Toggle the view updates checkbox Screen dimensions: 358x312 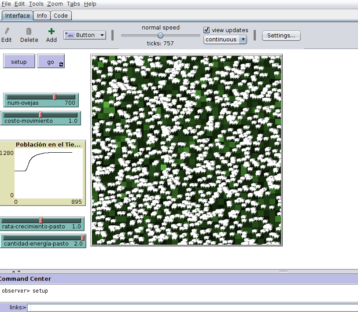coord(207,30)
